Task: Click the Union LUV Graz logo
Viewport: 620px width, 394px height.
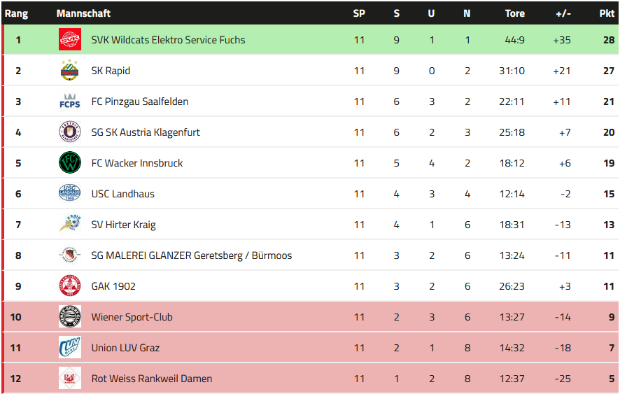Action: coord(70,348)
